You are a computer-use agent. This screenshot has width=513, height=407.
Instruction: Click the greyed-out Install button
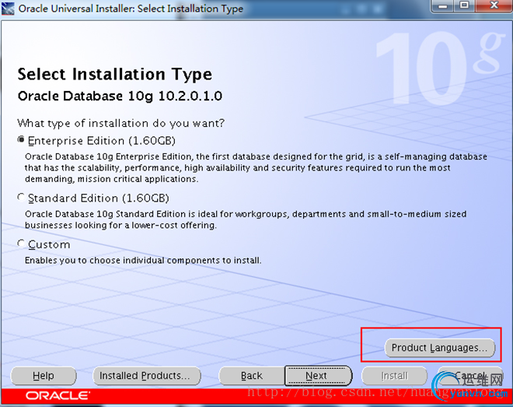tap(394, 376)
